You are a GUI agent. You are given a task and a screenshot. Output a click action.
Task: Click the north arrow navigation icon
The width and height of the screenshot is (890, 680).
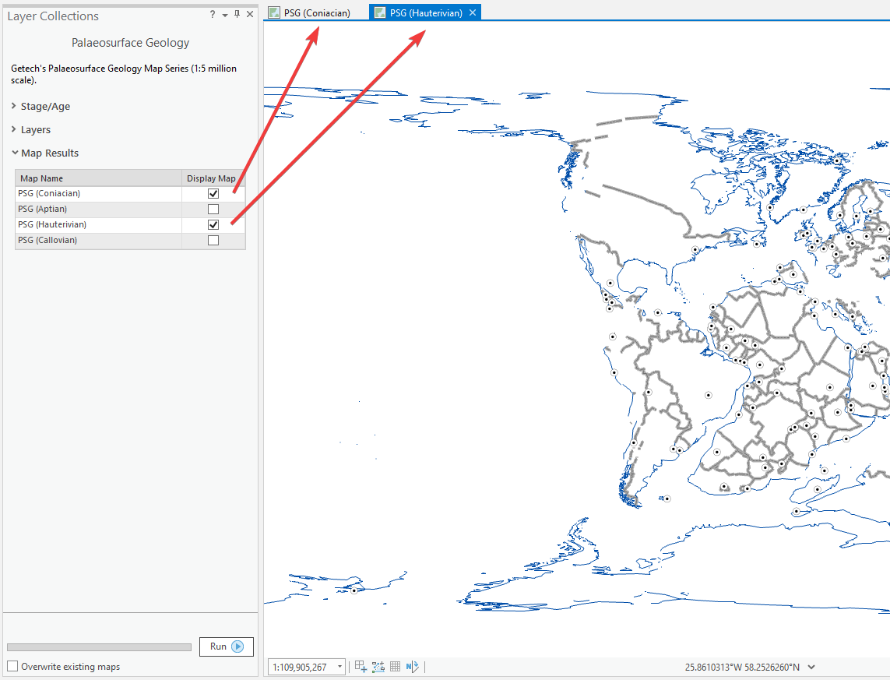[x=413, y=667]
